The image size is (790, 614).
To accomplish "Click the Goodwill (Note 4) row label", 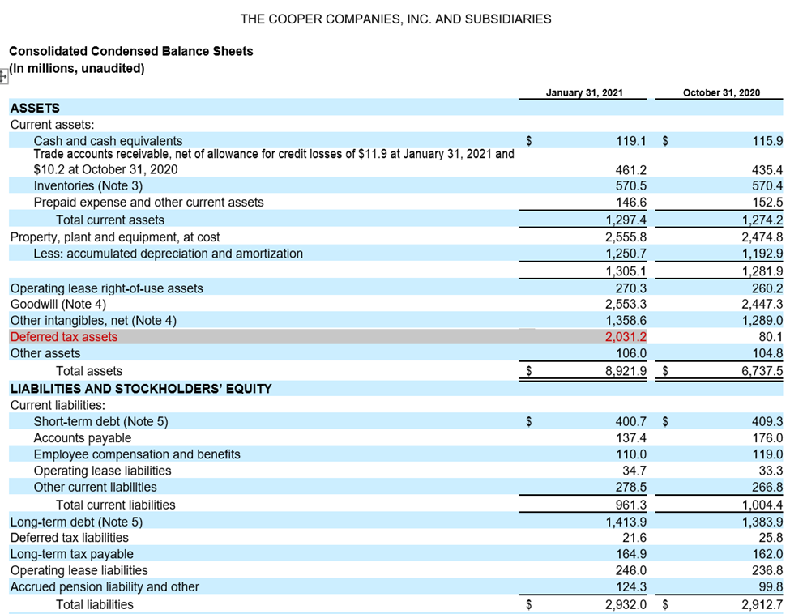I will [x=58, y=305].
